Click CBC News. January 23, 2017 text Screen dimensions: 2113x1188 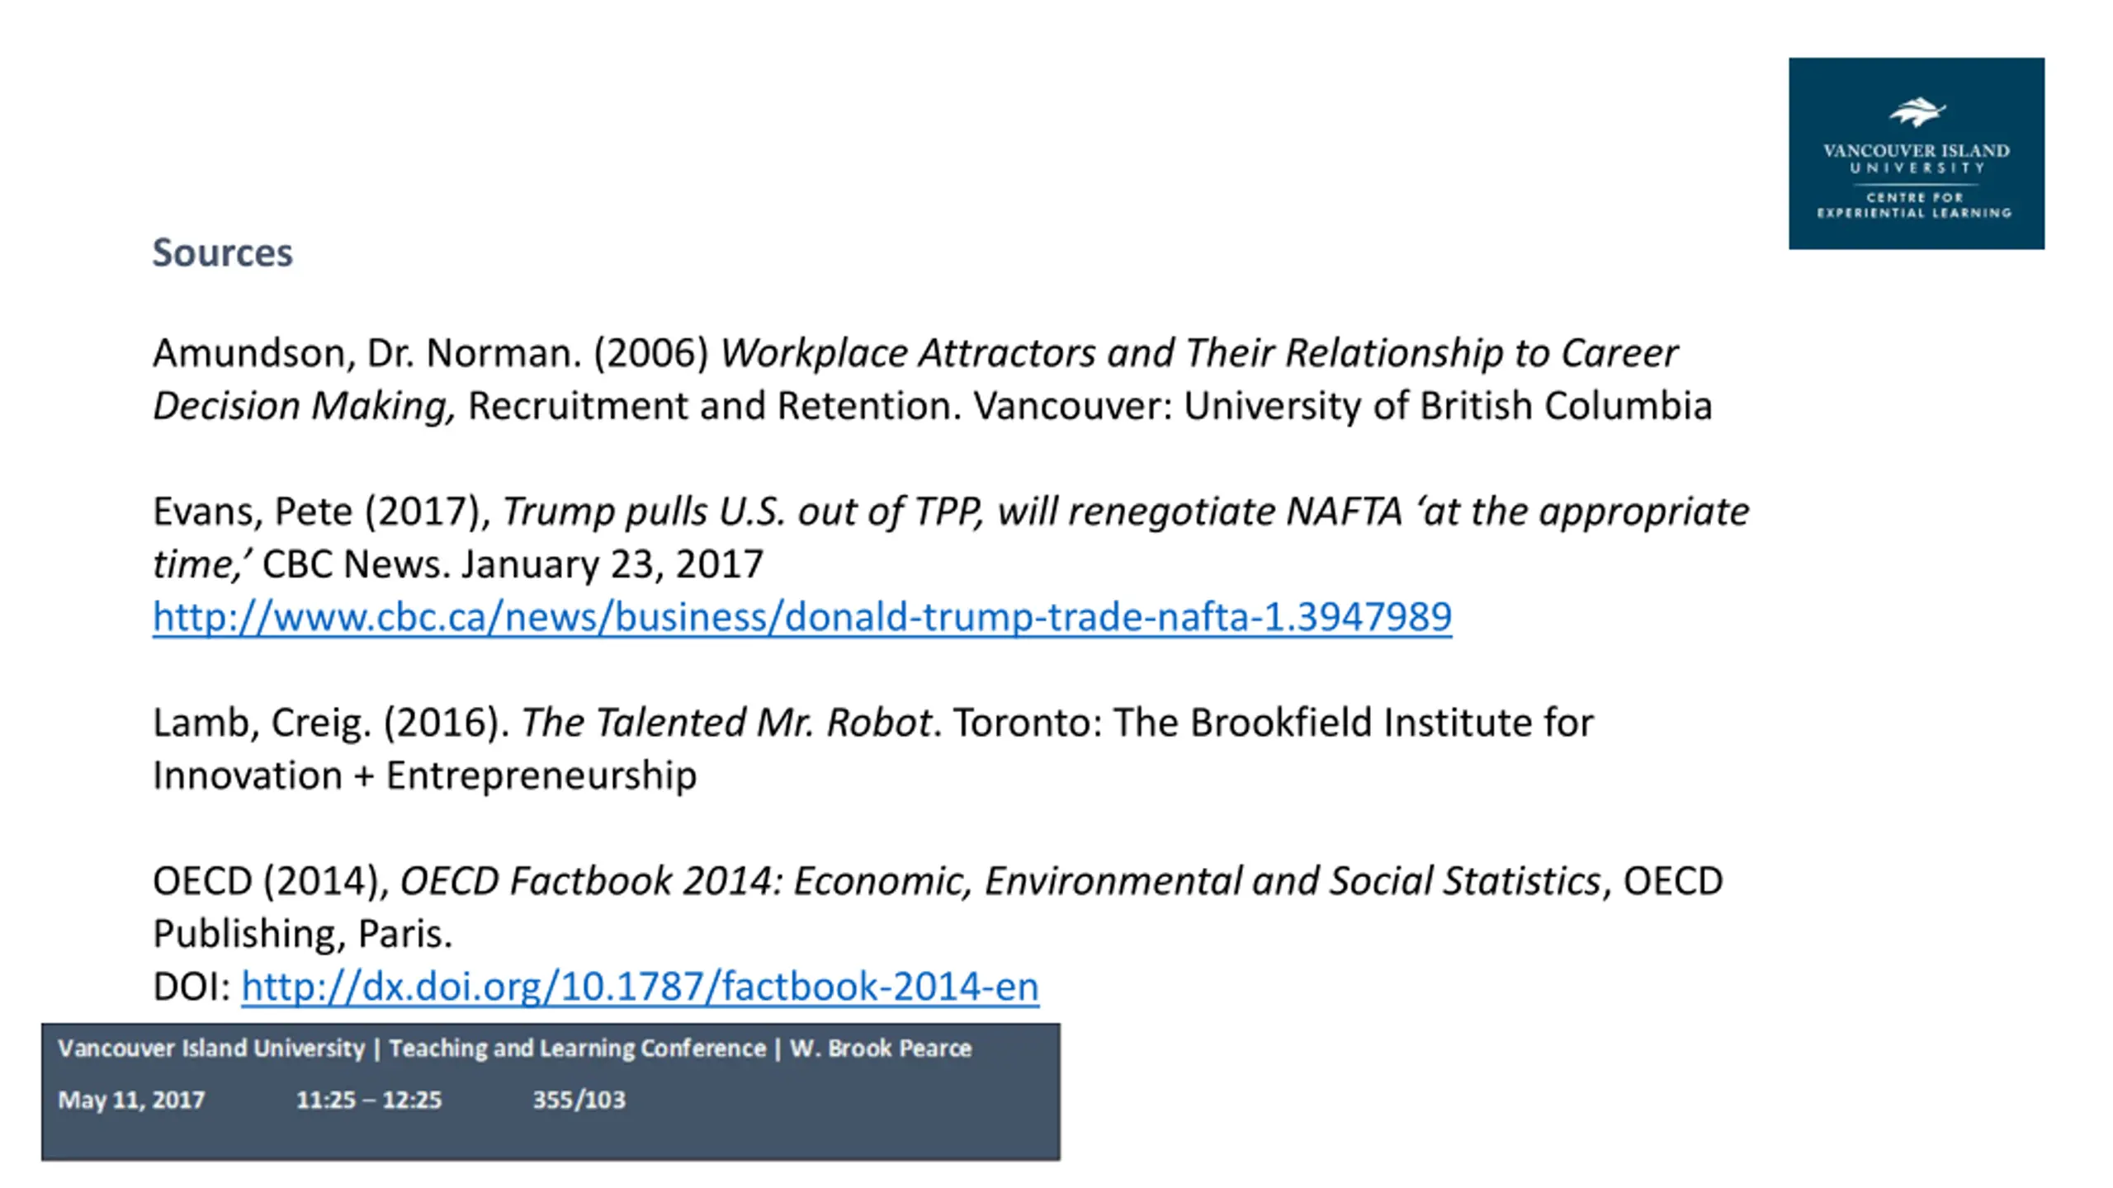coord(513,565)
